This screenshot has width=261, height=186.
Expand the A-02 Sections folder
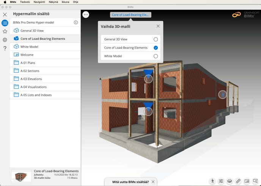coord(45,71)
